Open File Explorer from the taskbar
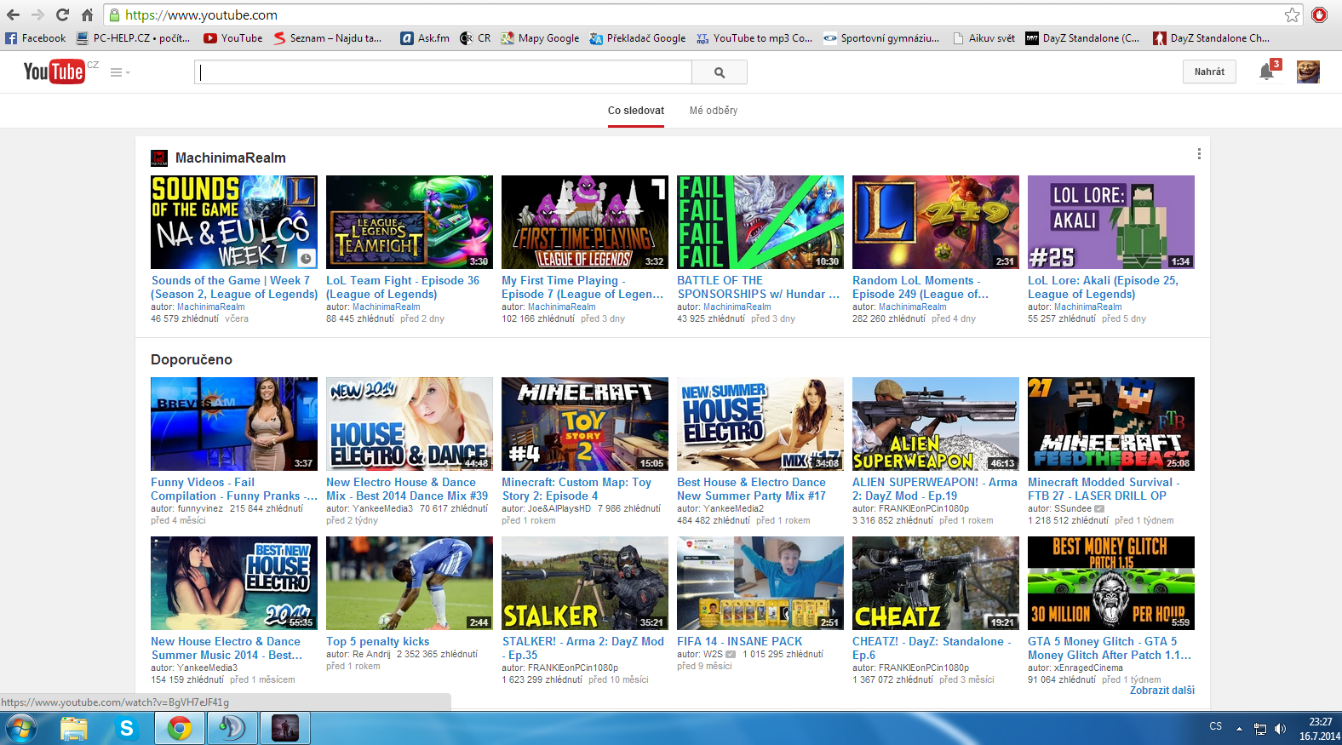The width and height of the screenshot is (1342, 745). [x=74, y=729]
